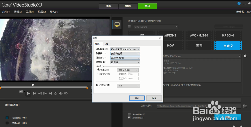Open the gear settings next to format list
251x127 pixels.
point(245,56)
